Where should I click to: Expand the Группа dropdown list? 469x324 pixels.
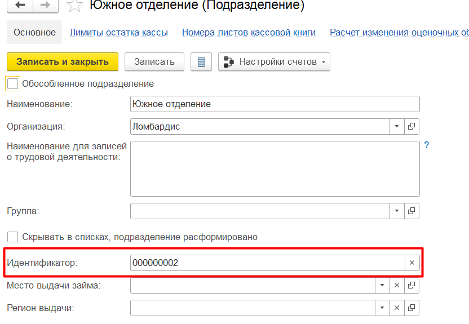[x=397, y=211]
